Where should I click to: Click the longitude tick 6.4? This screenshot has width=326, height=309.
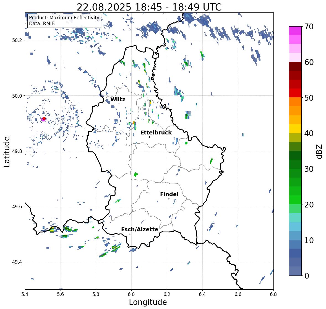point(202,294)
